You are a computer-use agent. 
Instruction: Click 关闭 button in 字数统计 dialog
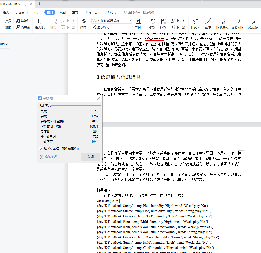[91, 157]
